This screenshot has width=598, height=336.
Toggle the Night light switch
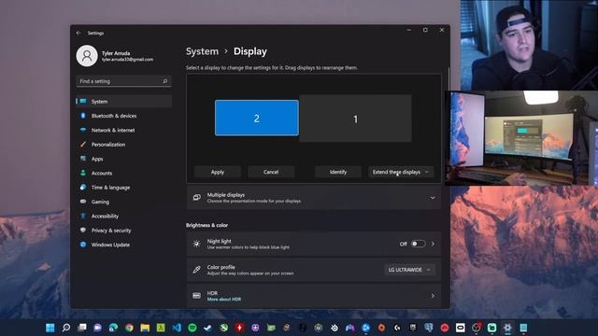[418, 244]
